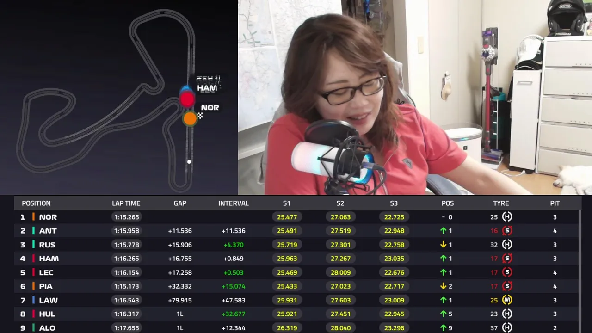Click the TYRE column header
This screenshot has height=333, width=592.
click(x=501, y=203)
